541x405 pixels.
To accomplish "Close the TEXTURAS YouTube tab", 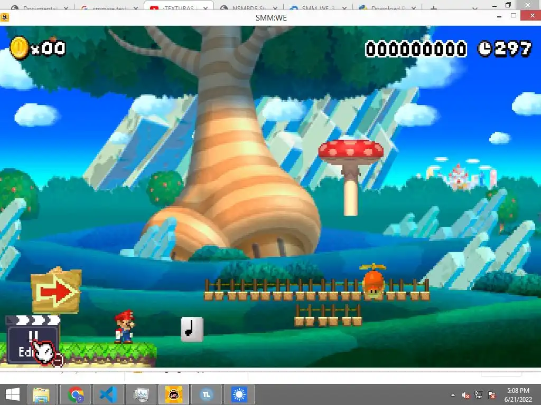I will pos(206,8).
